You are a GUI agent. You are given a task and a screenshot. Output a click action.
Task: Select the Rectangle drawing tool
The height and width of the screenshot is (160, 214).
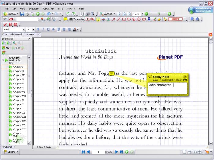[x=124, y=19]
